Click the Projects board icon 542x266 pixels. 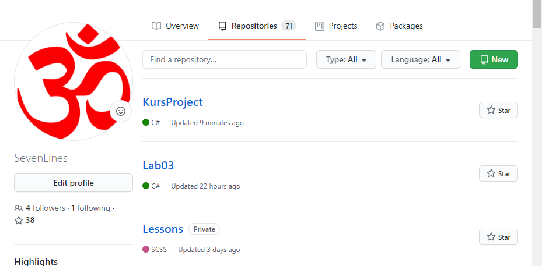(x=320, y=26)
